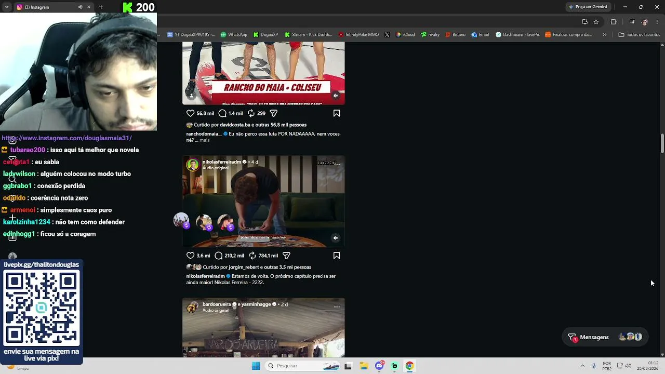Click install app icon in address bar
665x374 pixels.
pyautogui.click(x=585, y=22)
